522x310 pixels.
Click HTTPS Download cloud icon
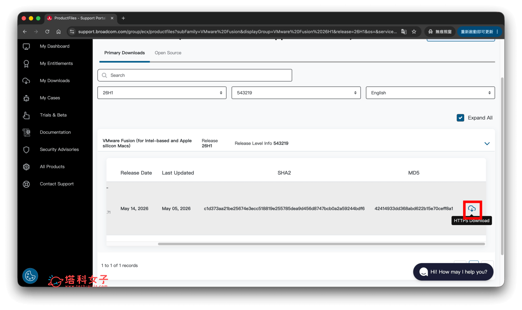point(472,208)
